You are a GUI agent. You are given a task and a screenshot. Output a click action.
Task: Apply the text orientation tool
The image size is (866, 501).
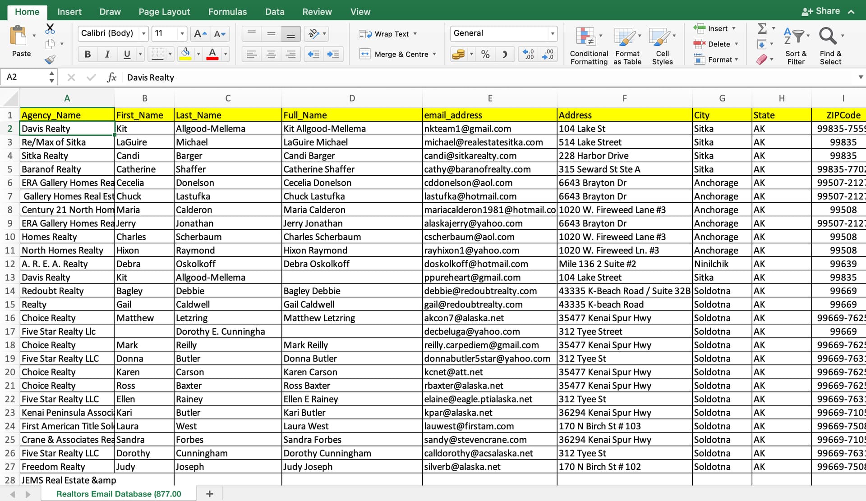point(314,34)
